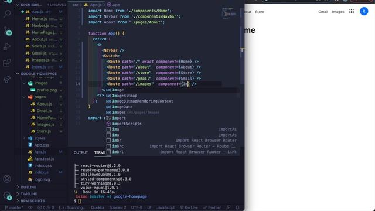Open the Extensions view
The image size is (375, 211).
[7, 63]
